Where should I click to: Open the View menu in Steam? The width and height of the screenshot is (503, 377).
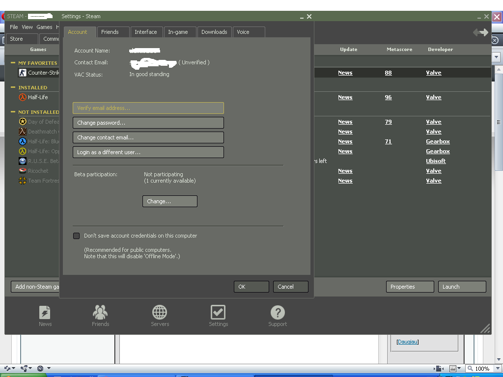[28, 27]
